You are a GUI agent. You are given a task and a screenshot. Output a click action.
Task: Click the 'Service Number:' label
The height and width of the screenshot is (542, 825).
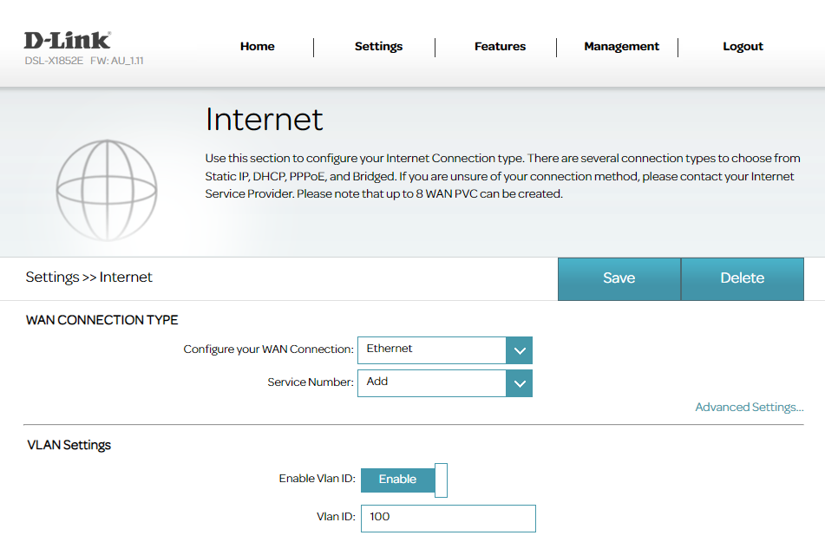tap(311, 382)
